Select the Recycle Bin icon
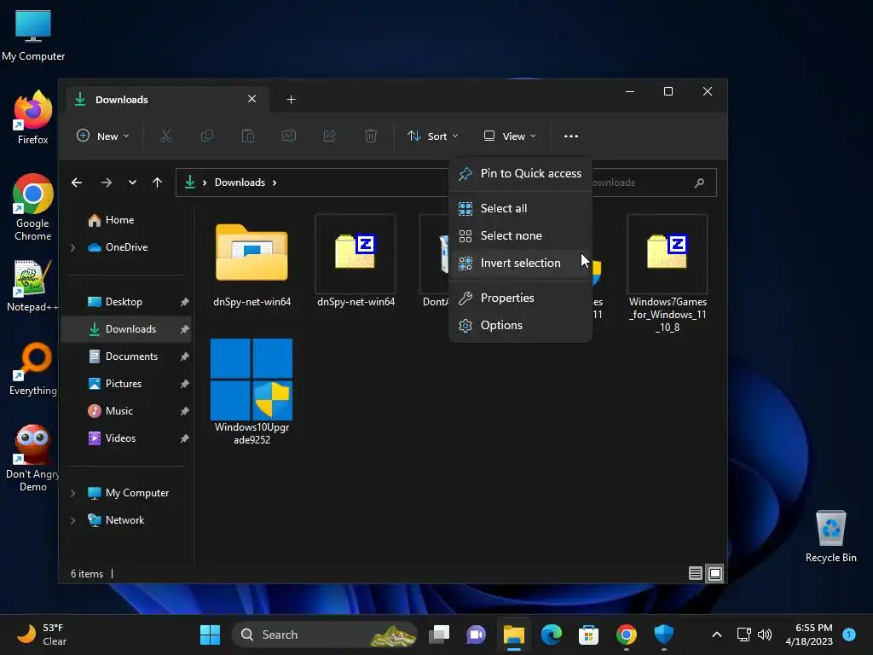This screenshot has width=873, height=655. tap(830, 536)
